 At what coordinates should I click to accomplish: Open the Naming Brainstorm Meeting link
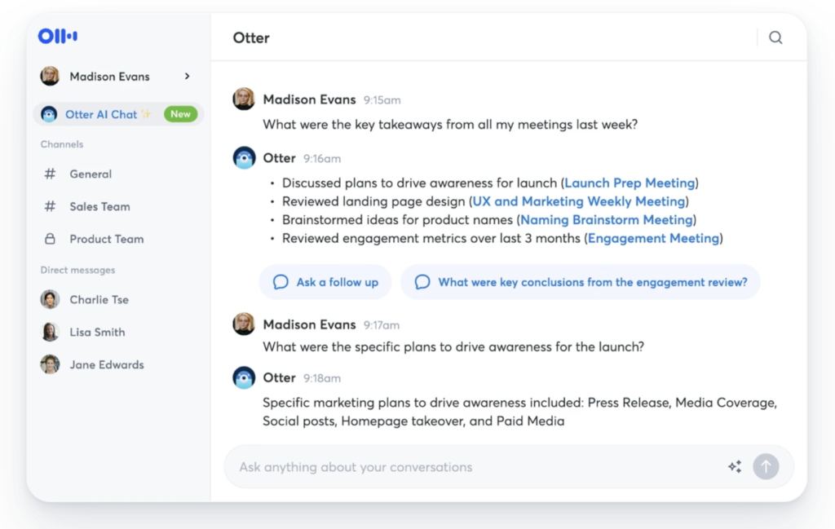tap(607, 220)
